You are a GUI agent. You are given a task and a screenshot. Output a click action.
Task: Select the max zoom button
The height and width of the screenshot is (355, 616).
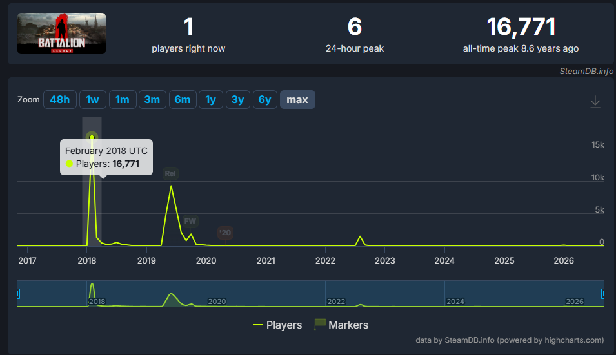click(x=297, y=100)
